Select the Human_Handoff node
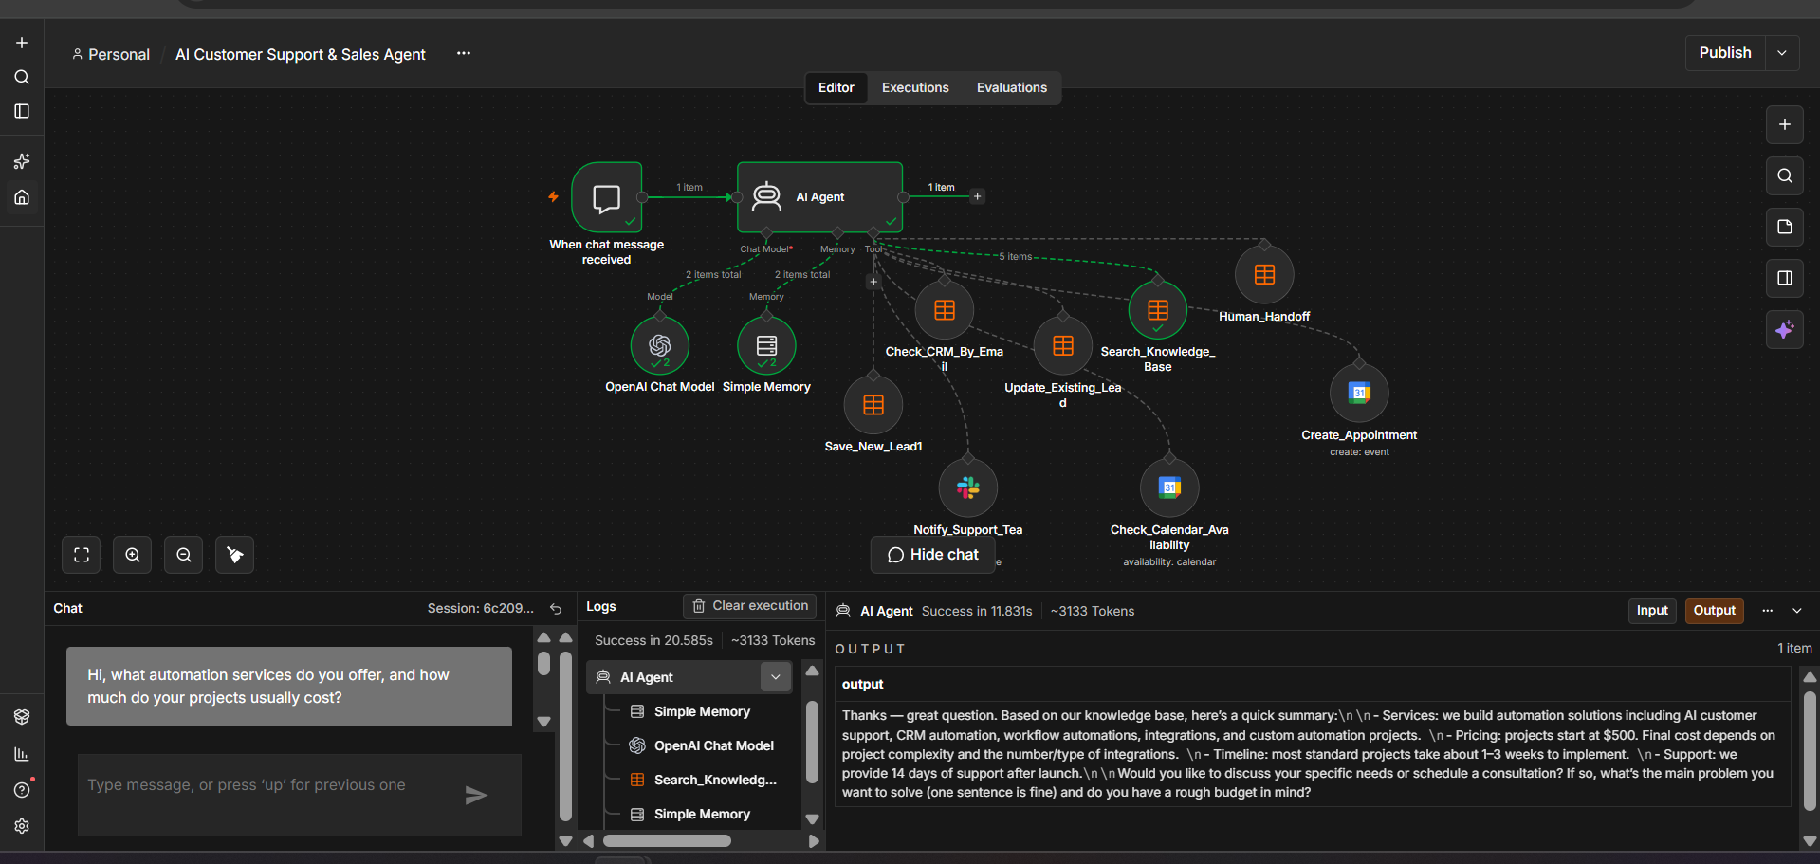This screenshot has width=1820, height=864. point(1264,274)
